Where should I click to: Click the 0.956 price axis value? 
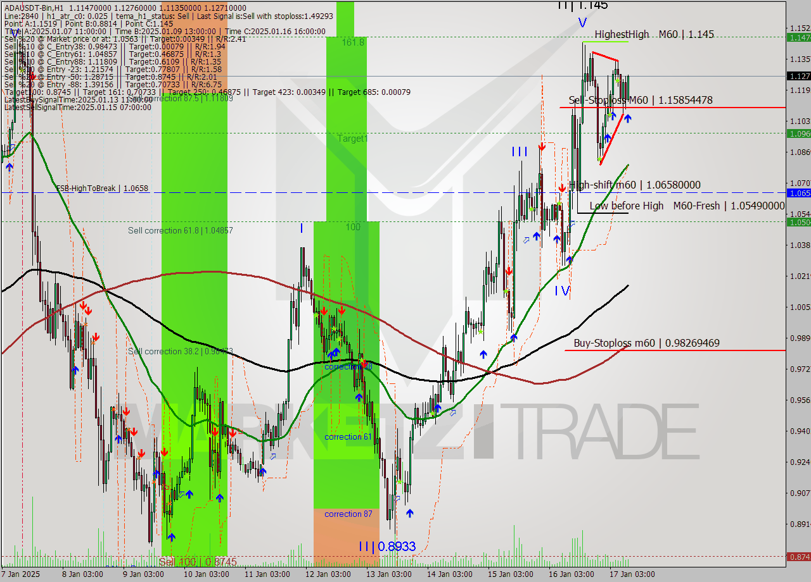point(800,400)
